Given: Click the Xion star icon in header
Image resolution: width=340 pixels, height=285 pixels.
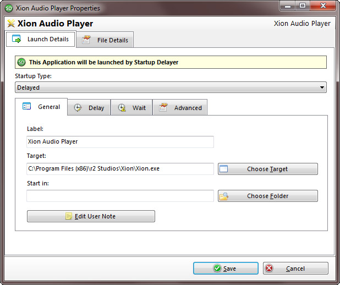Looking at the screenshot, I should (11, 24).
